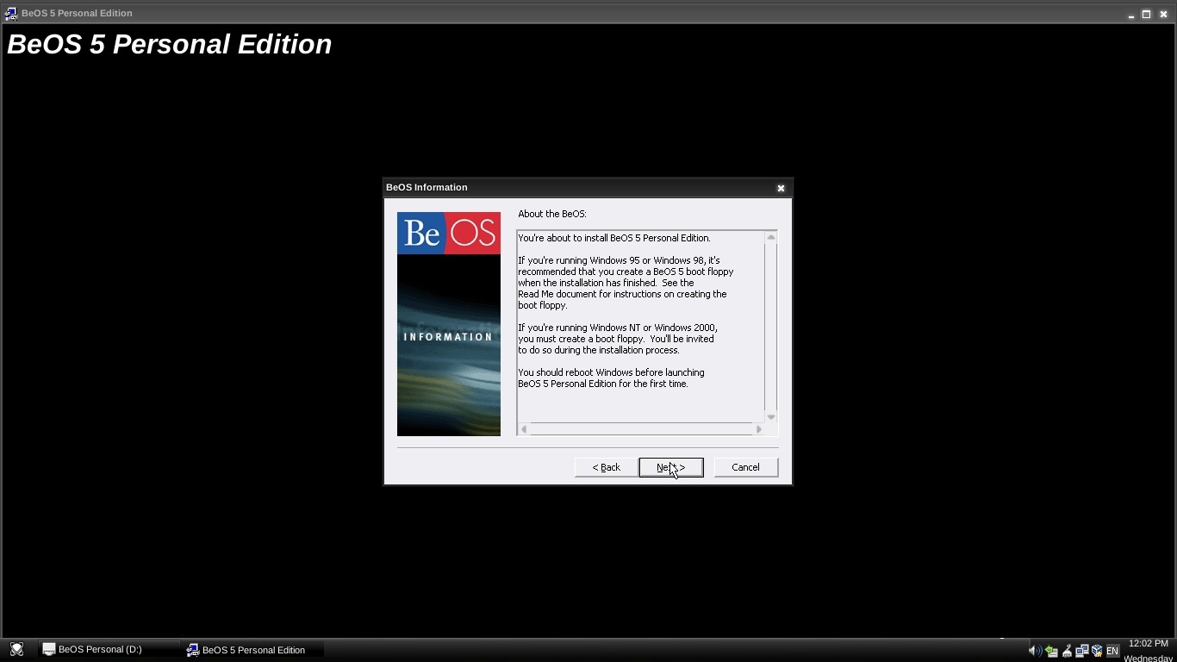Click the 12:02 PM taskbar clock

[x=1148, y=644]
